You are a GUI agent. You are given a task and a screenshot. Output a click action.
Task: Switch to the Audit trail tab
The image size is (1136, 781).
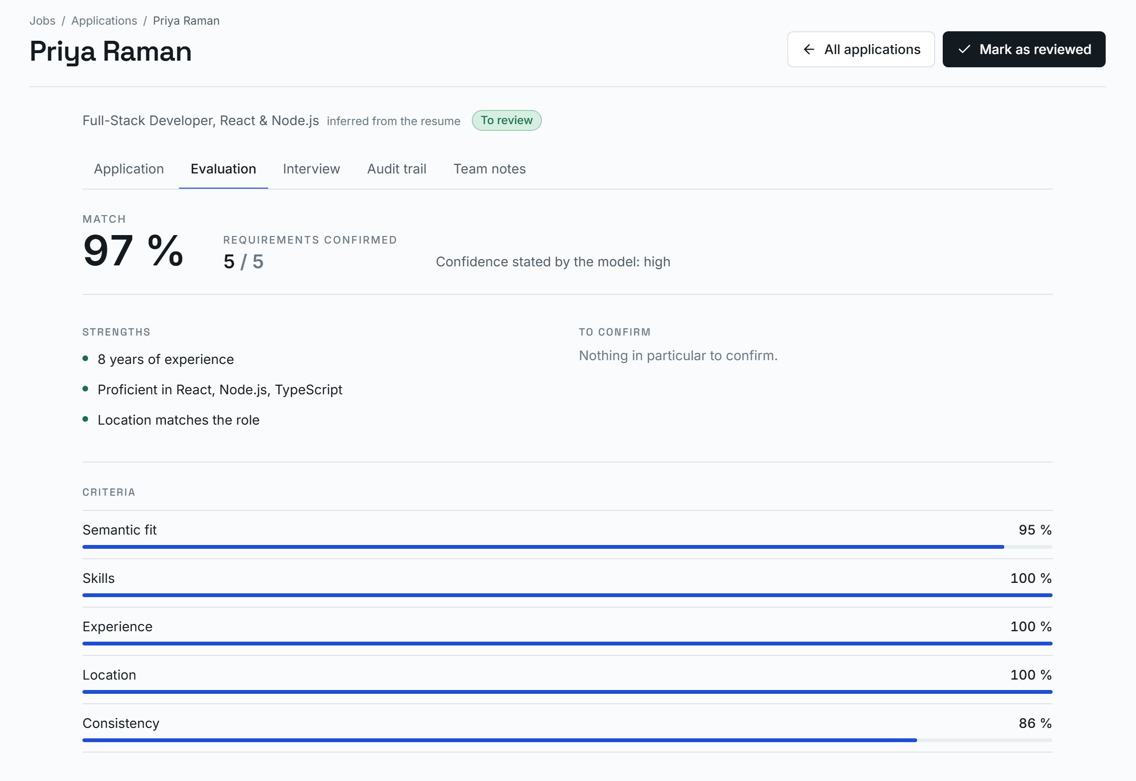(397, 169)
